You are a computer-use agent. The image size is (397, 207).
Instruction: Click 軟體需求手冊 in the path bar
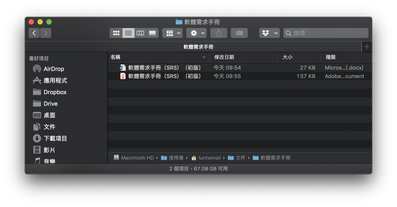[x=271, y=158]
